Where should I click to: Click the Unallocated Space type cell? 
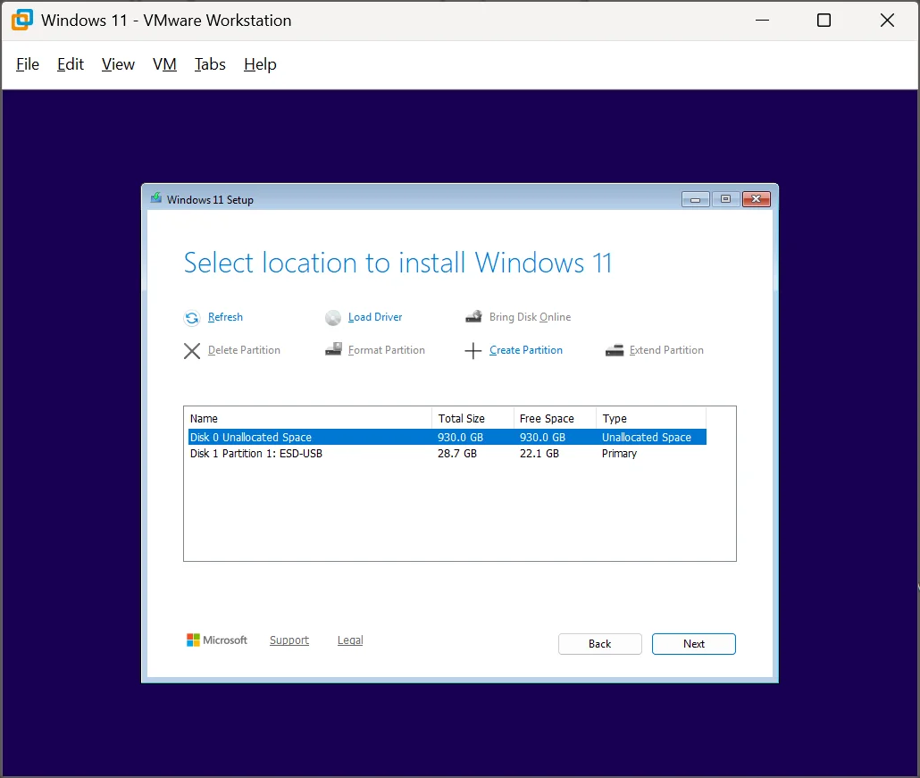click(x=647, y=437)
